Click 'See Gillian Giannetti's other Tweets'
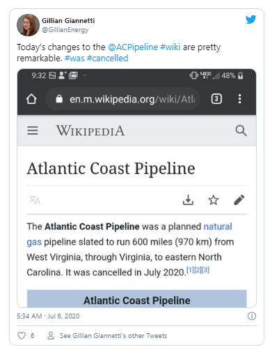Image resolution: width=279 pixels, height=354 pixels. point(113,336)
